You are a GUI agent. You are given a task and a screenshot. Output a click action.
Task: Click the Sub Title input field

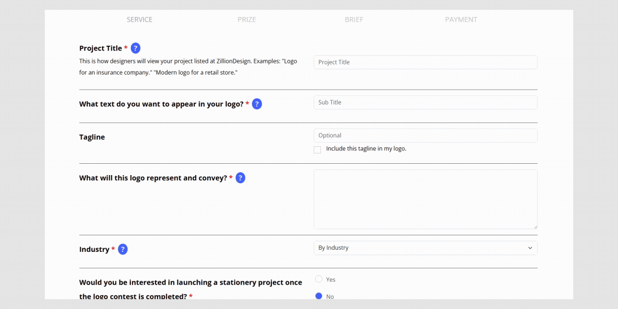coord(425,102)
